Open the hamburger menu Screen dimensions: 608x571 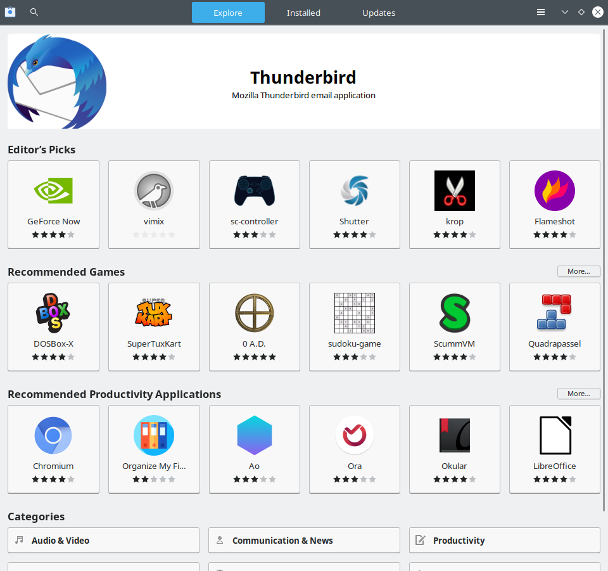click(540, 12)
